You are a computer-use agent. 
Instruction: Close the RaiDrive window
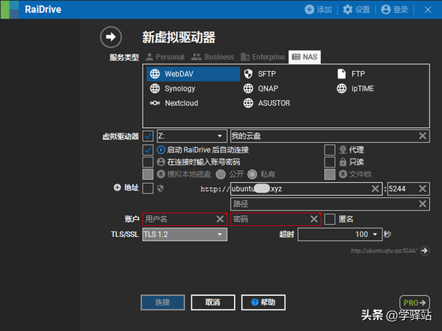(428, 10)
